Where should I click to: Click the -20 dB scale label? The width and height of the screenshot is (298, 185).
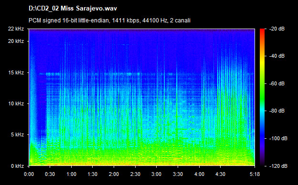pos(277,29)
